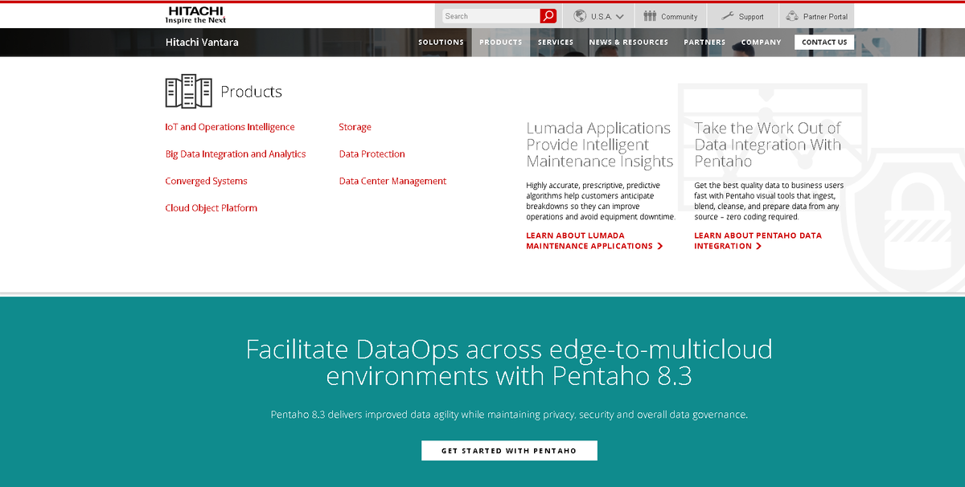Click the arrow after Pentaho Data Integration link

pos(759,246)
